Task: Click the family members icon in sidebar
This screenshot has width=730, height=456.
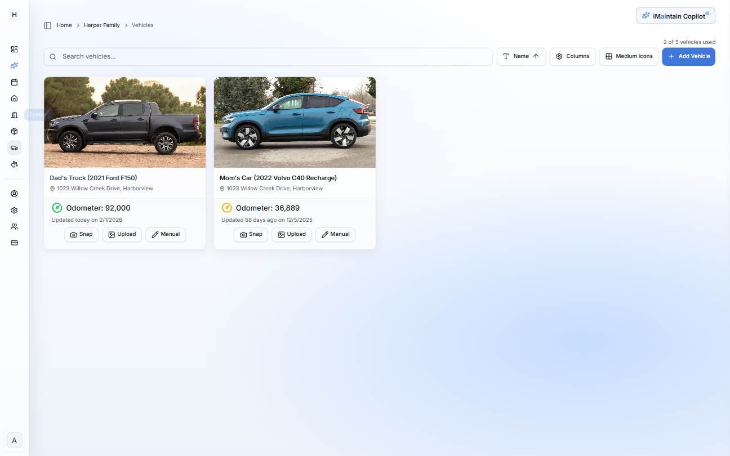Action: (14, 226)
